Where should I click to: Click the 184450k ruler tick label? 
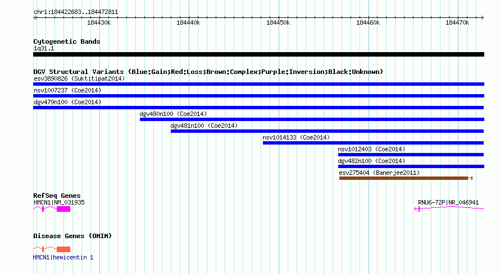click(278, 22)
